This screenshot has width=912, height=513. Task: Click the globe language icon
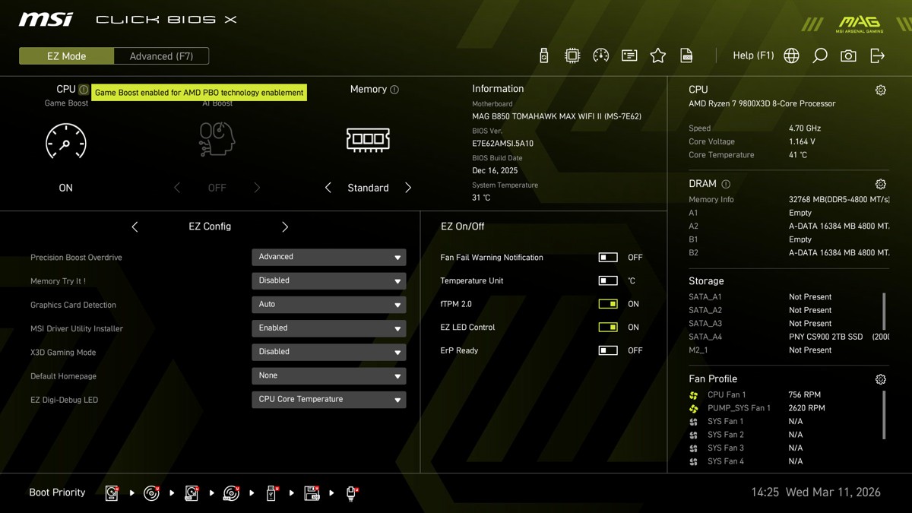tap(791, 55)
